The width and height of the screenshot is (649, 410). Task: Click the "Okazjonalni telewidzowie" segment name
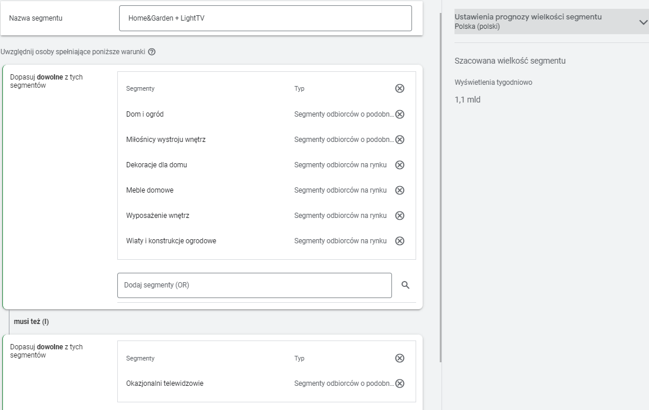164,383
